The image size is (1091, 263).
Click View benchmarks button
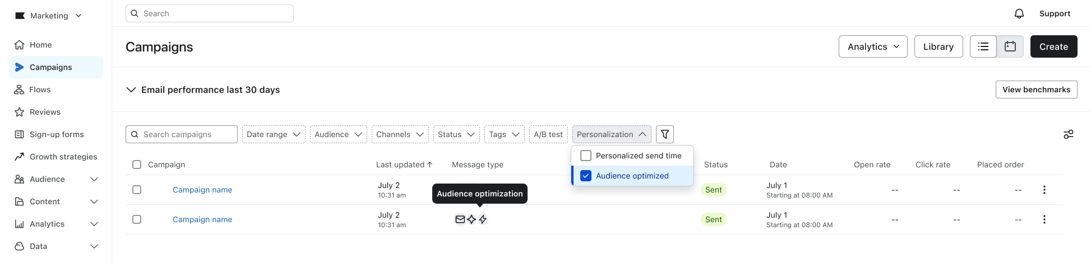pyautogui.click(x=1037, y=90)
